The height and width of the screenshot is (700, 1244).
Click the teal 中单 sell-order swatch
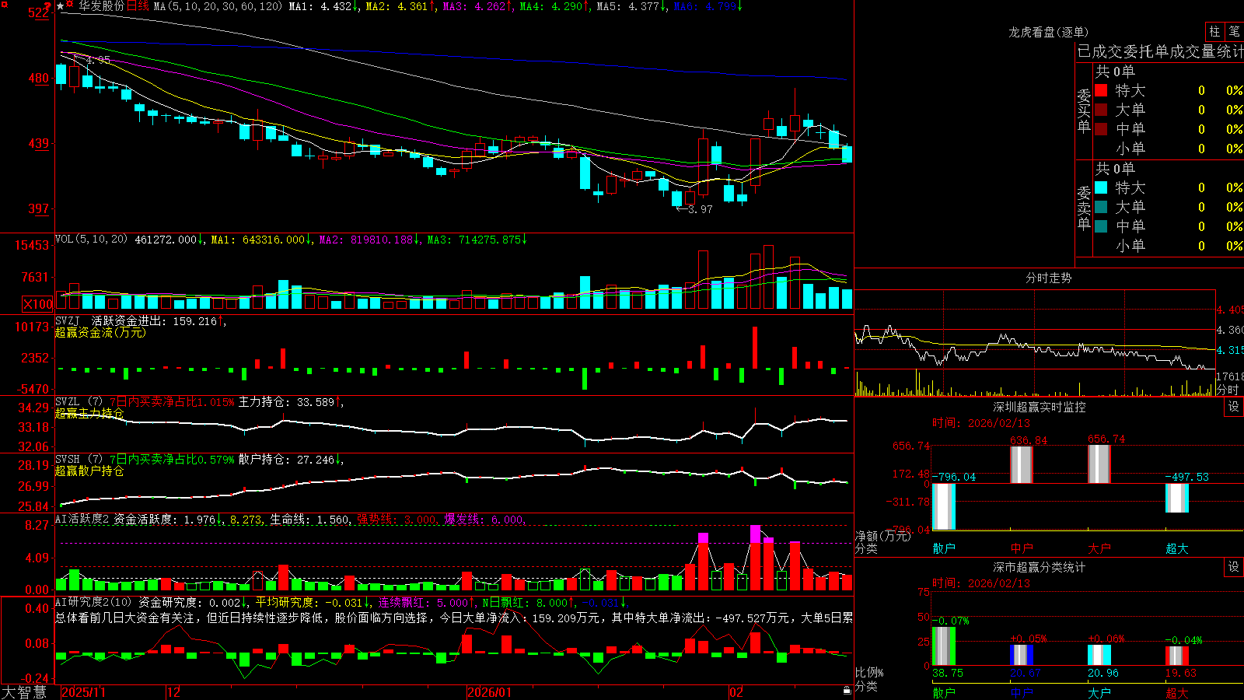[x=1101, y=226]
